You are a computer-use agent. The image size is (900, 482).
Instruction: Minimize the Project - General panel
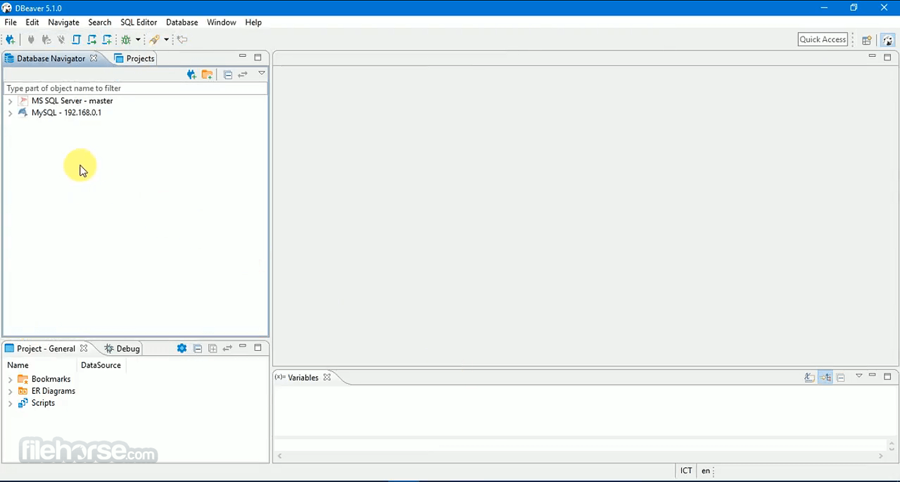click(x=243, y=347)
